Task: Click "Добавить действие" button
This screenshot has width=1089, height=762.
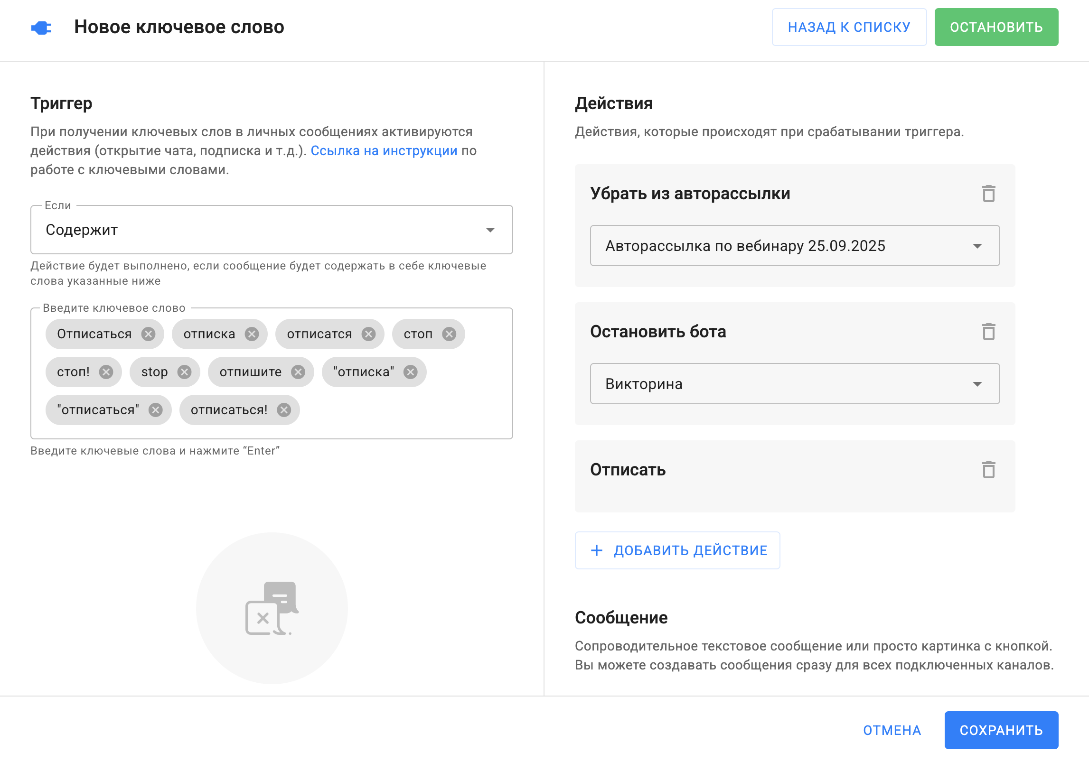Action: [x=677, y=550]
